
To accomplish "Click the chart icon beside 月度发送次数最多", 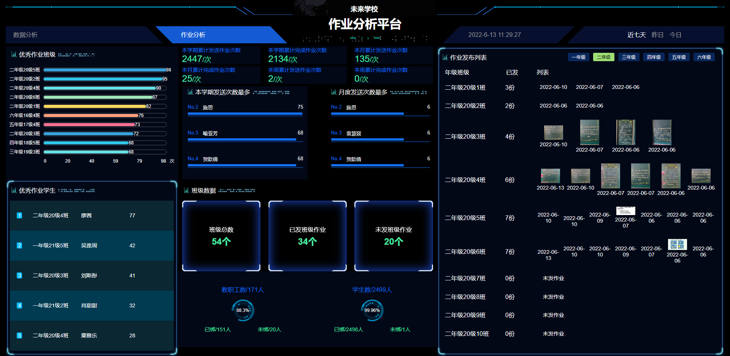I will (x=333, y=92).
